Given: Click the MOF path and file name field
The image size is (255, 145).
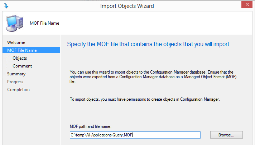Looking at the screenshot, I should coord(135,135).
